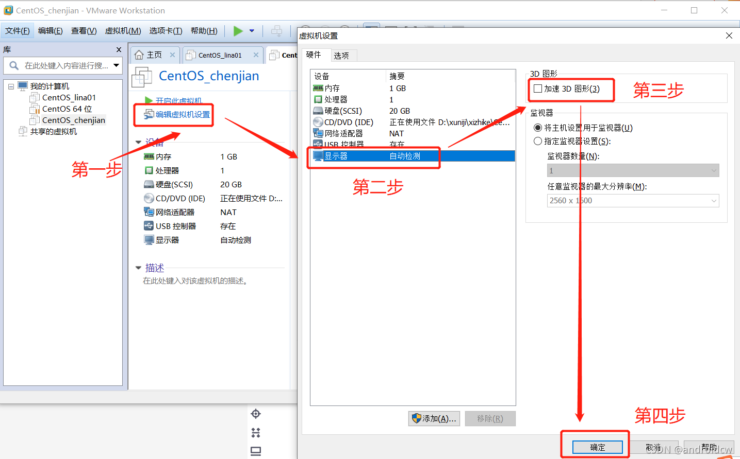Select 内存 icon row in dialog device list
Viewport: 740px width, 459px height.
click(318, 89)
